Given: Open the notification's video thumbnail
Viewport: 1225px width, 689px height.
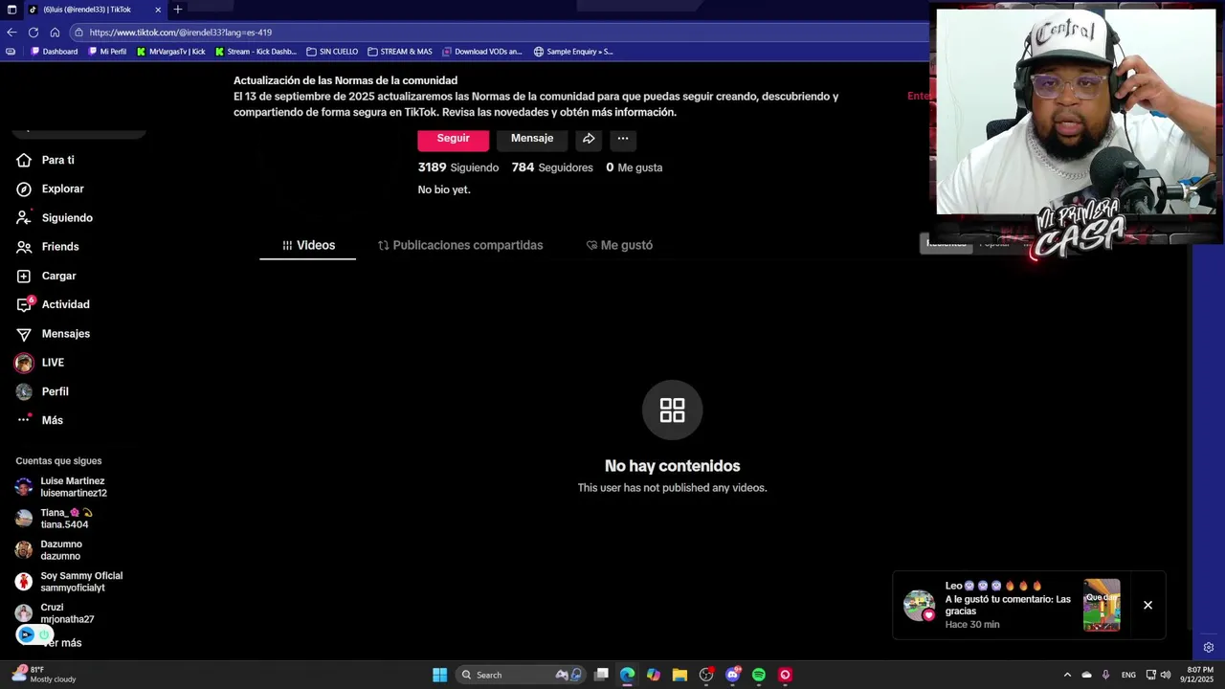Looking at the screenshot, I should (x=1102, y=605).
